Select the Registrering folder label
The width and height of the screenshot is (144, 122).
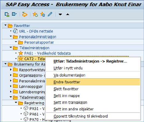click(x=34, y=103)
